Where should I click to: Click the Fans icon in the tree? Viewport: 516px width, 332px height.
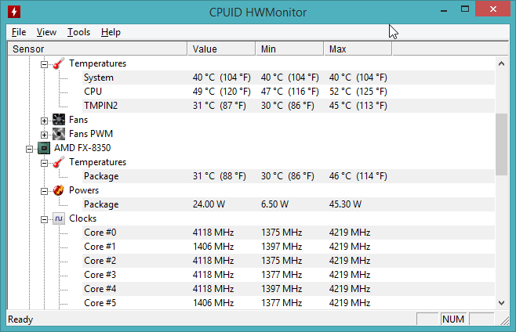(59, 120)
